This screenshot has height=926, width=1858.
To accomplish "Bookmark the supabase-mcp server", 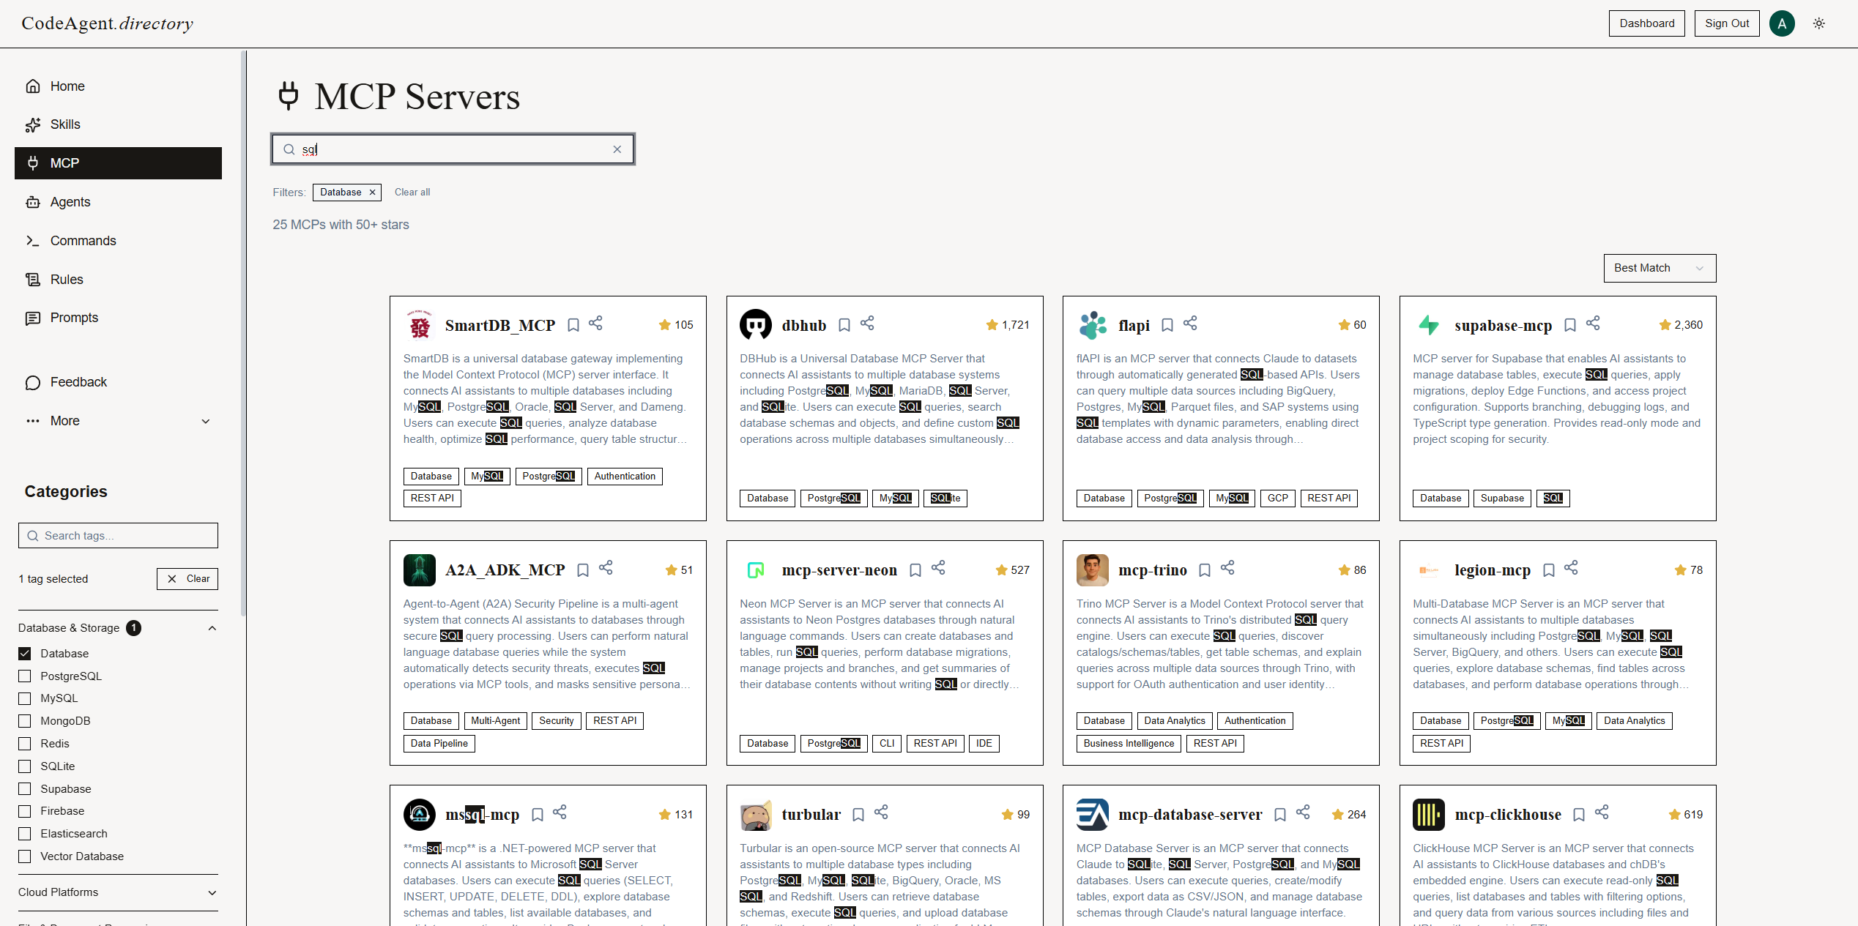I will [1570, 324].
